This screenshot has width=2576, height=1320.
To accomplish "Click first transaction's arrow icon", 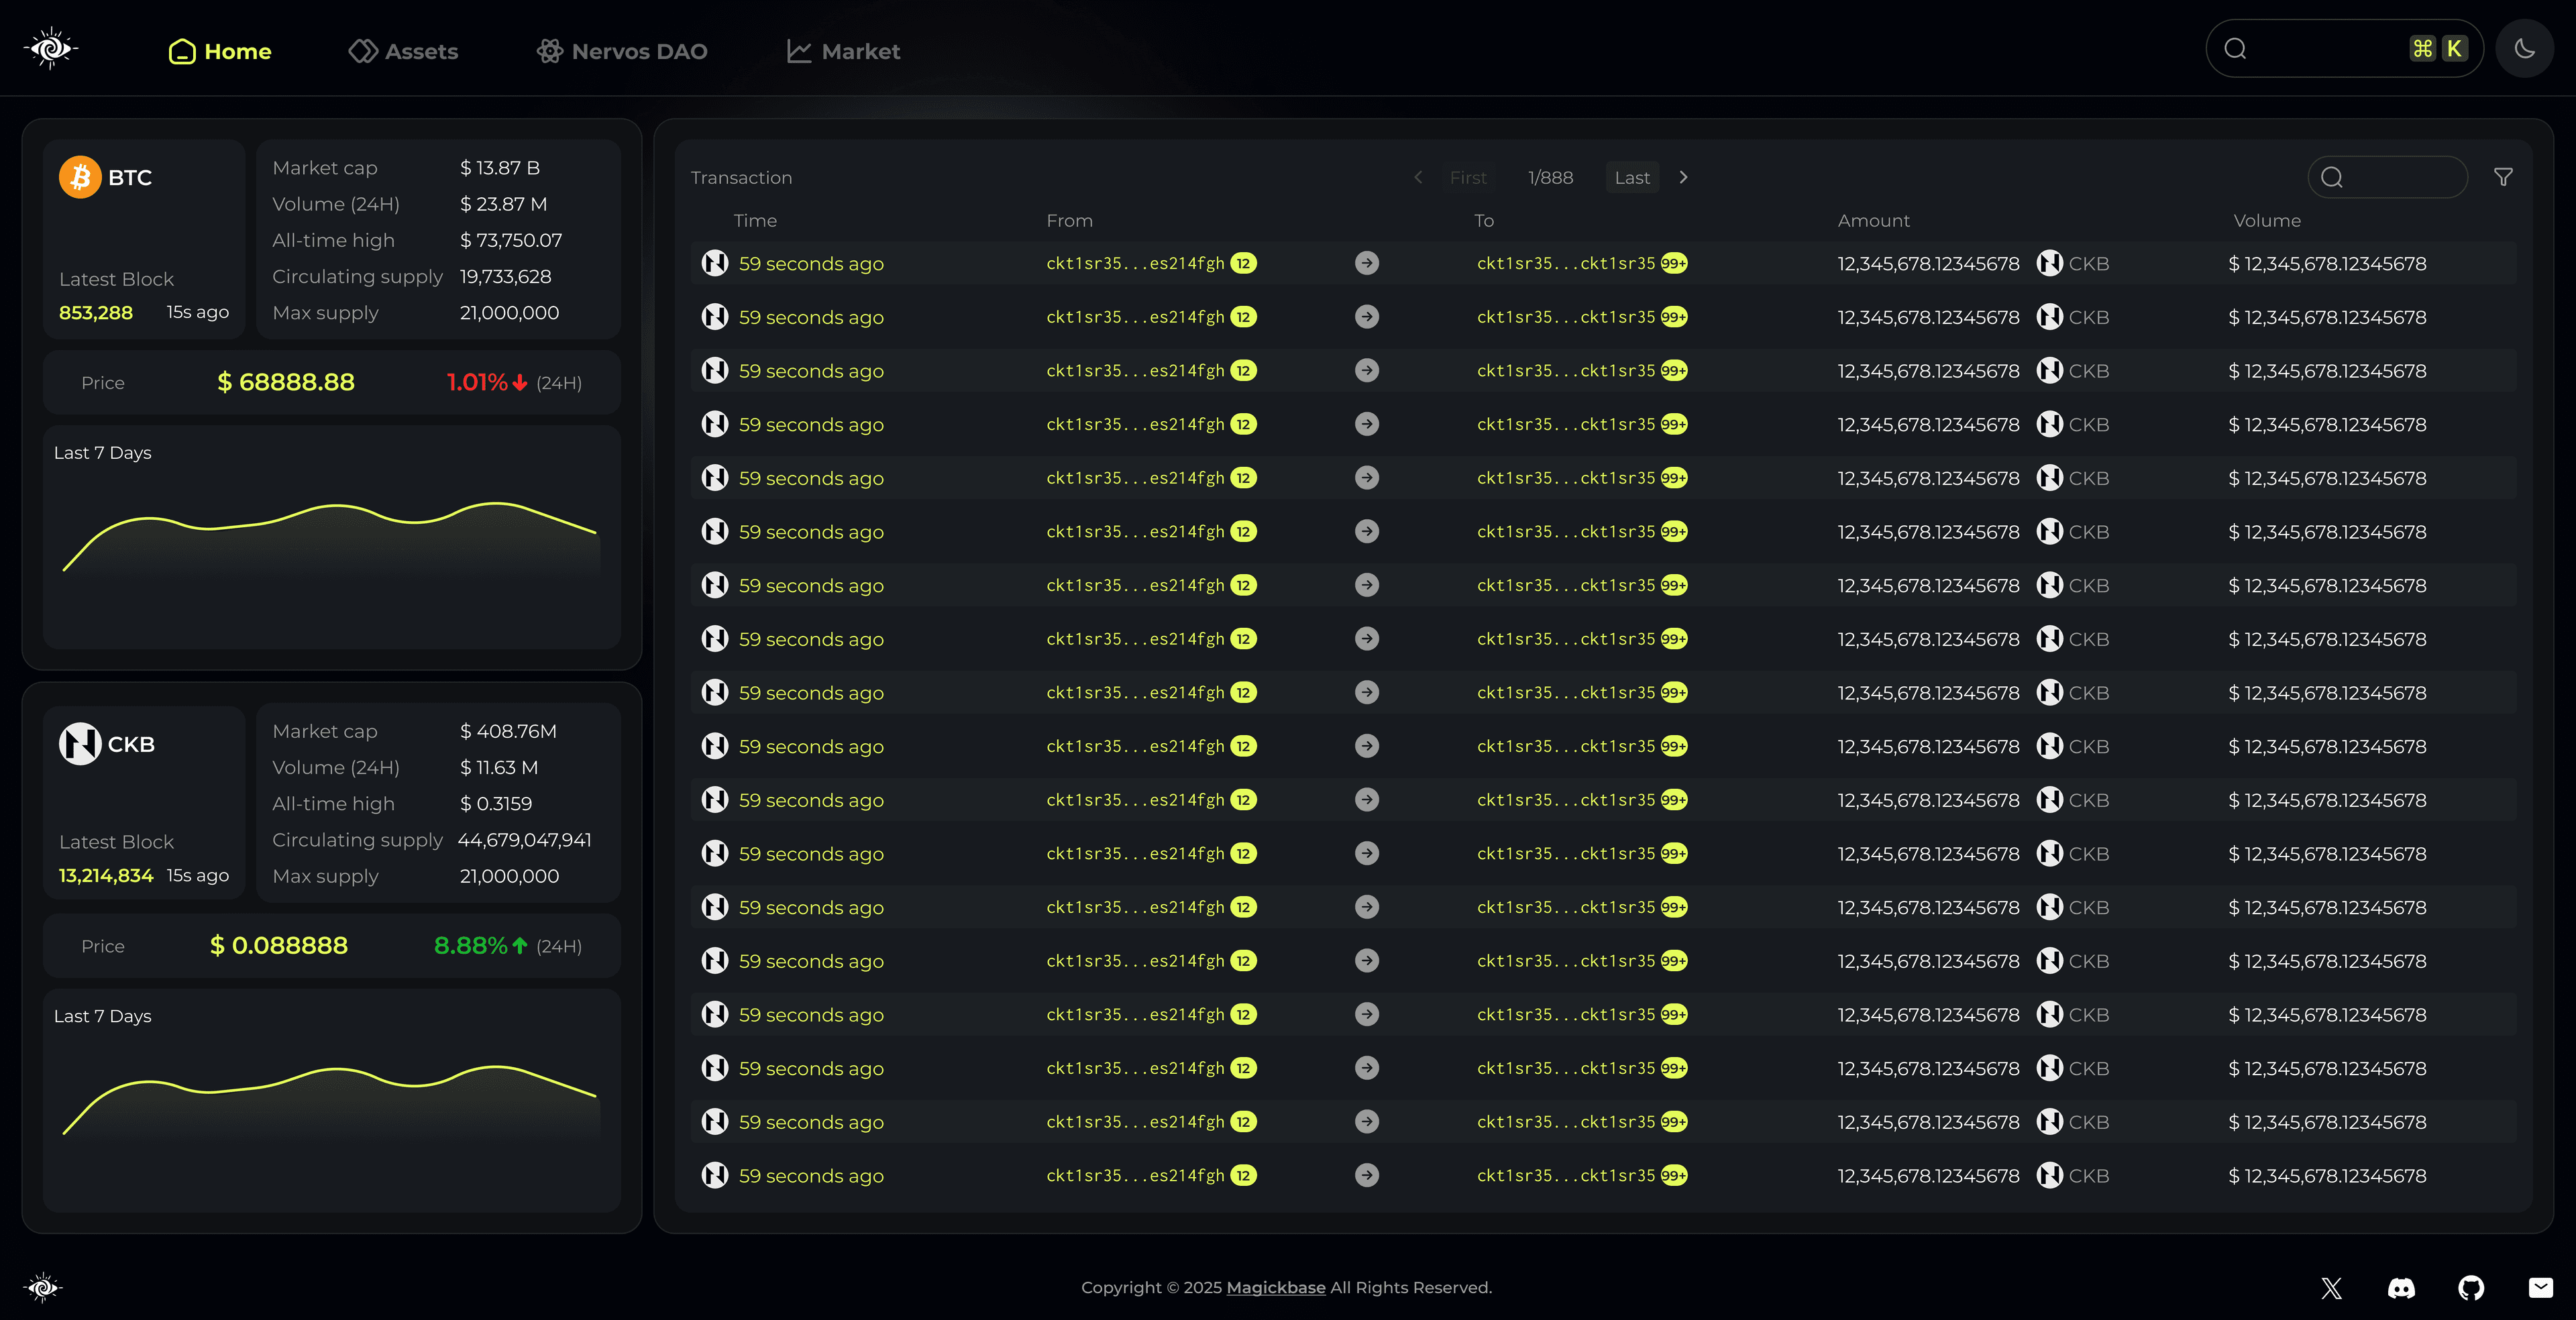I will coord(1367,263).
